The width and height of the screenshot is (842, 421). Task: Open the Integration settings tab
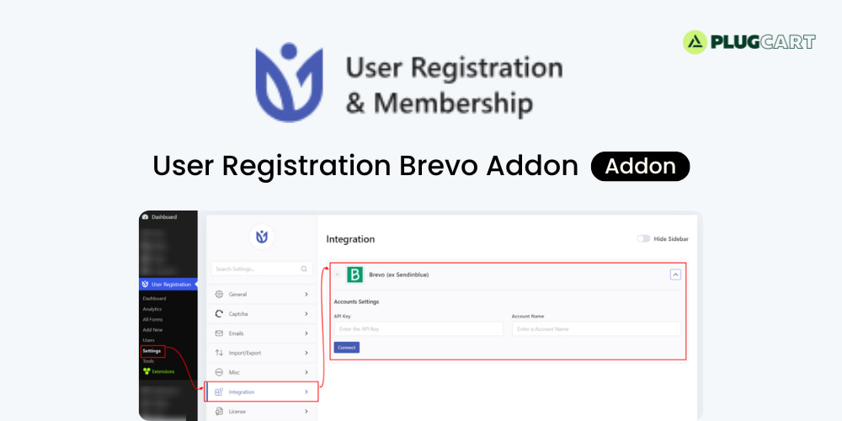point(261,392)
